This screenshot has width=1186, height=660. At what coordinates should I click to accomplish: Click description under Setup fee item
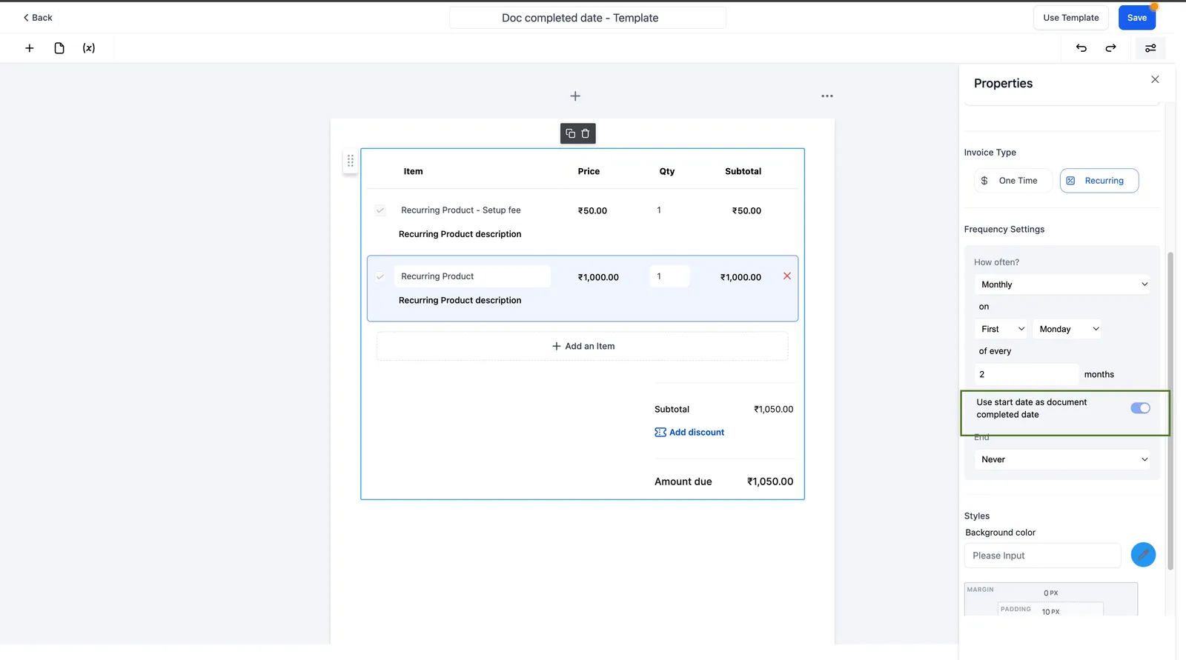pyautogui.click(x=460, y=234)
